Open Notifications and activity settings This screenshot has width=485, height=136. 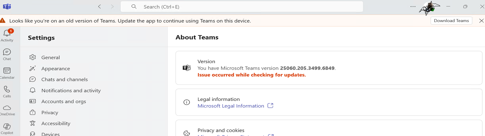[x=71, y=90]
